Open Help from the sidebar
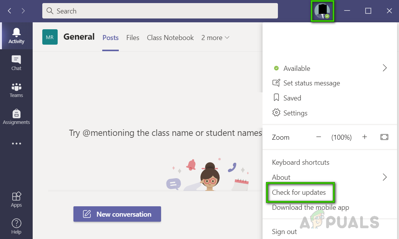 pyautogui.click(x=16, y=226)
